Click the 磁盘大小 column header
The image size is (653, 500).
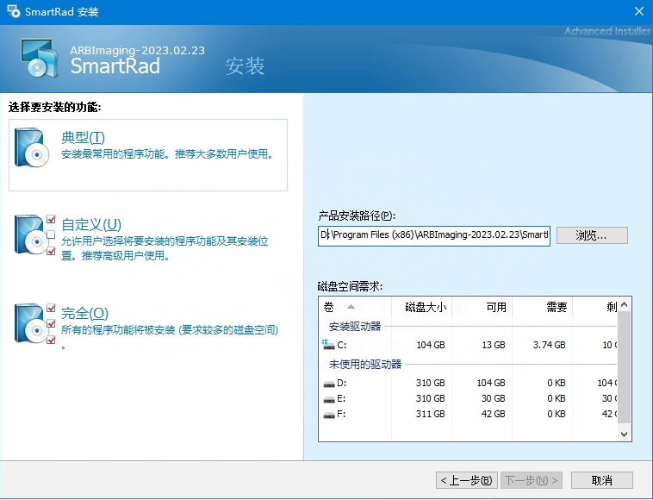click(421, 308)
